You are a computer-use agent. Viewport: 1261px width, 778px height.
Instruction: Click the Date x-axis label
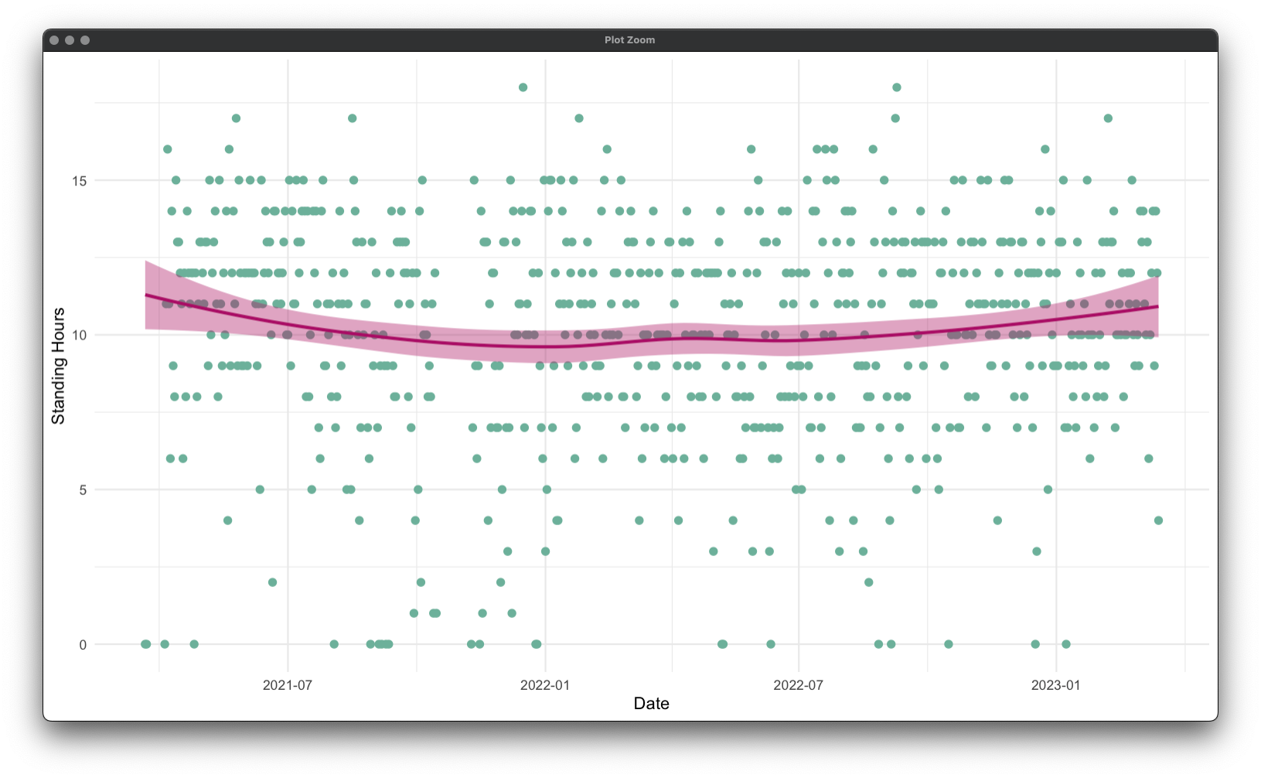(x=651, y=703)
